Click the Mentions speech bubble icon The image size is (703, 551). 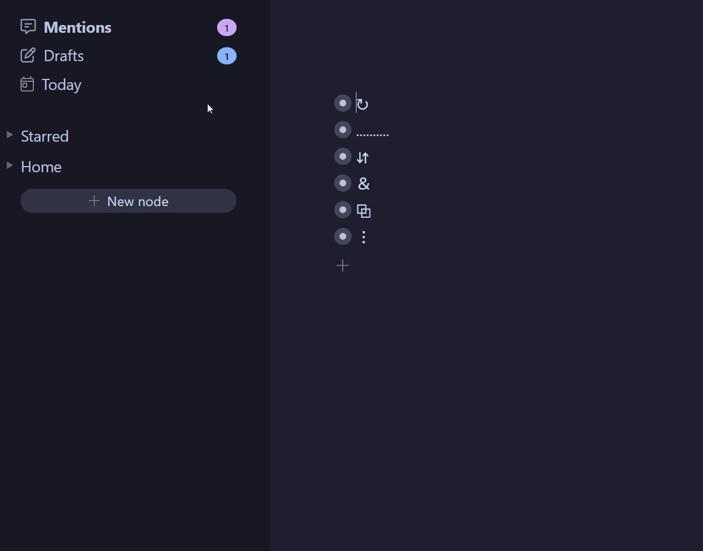[28, 27]
